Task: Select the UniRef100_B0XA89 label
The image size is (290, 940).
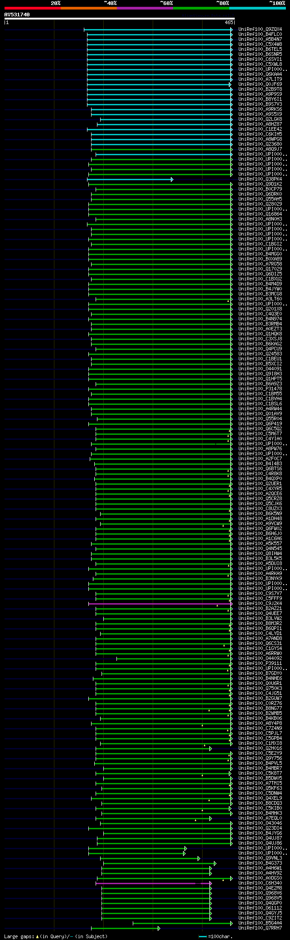Action: coord(260,259)
